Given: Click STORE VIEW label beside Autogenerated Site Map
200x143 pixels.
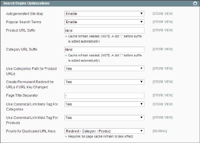Looking at the screenshot, I should pos(163,14).
